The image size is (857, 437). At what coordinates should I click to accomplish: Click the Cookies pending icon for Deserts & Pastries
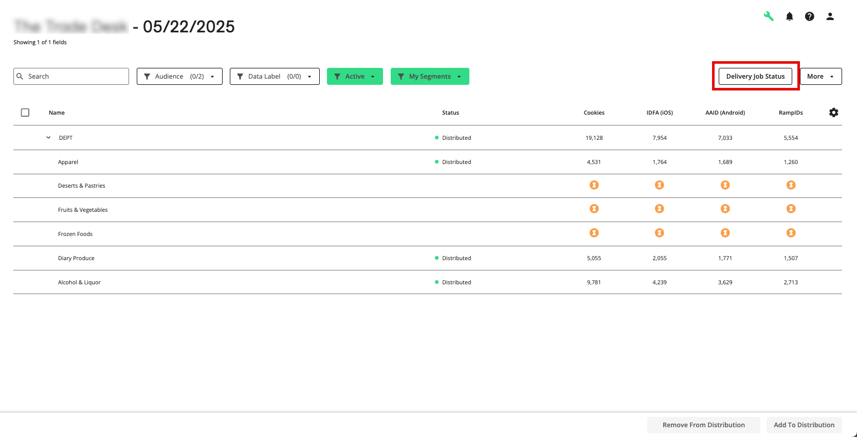594,185
